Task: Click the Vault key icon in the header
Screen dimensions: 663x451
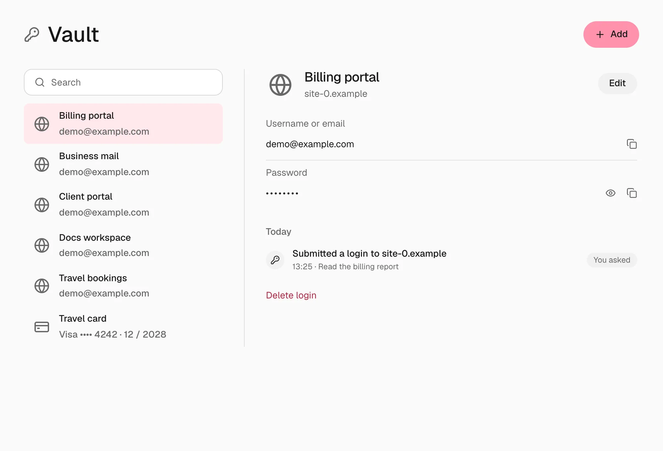Action: tap(32, 34)
